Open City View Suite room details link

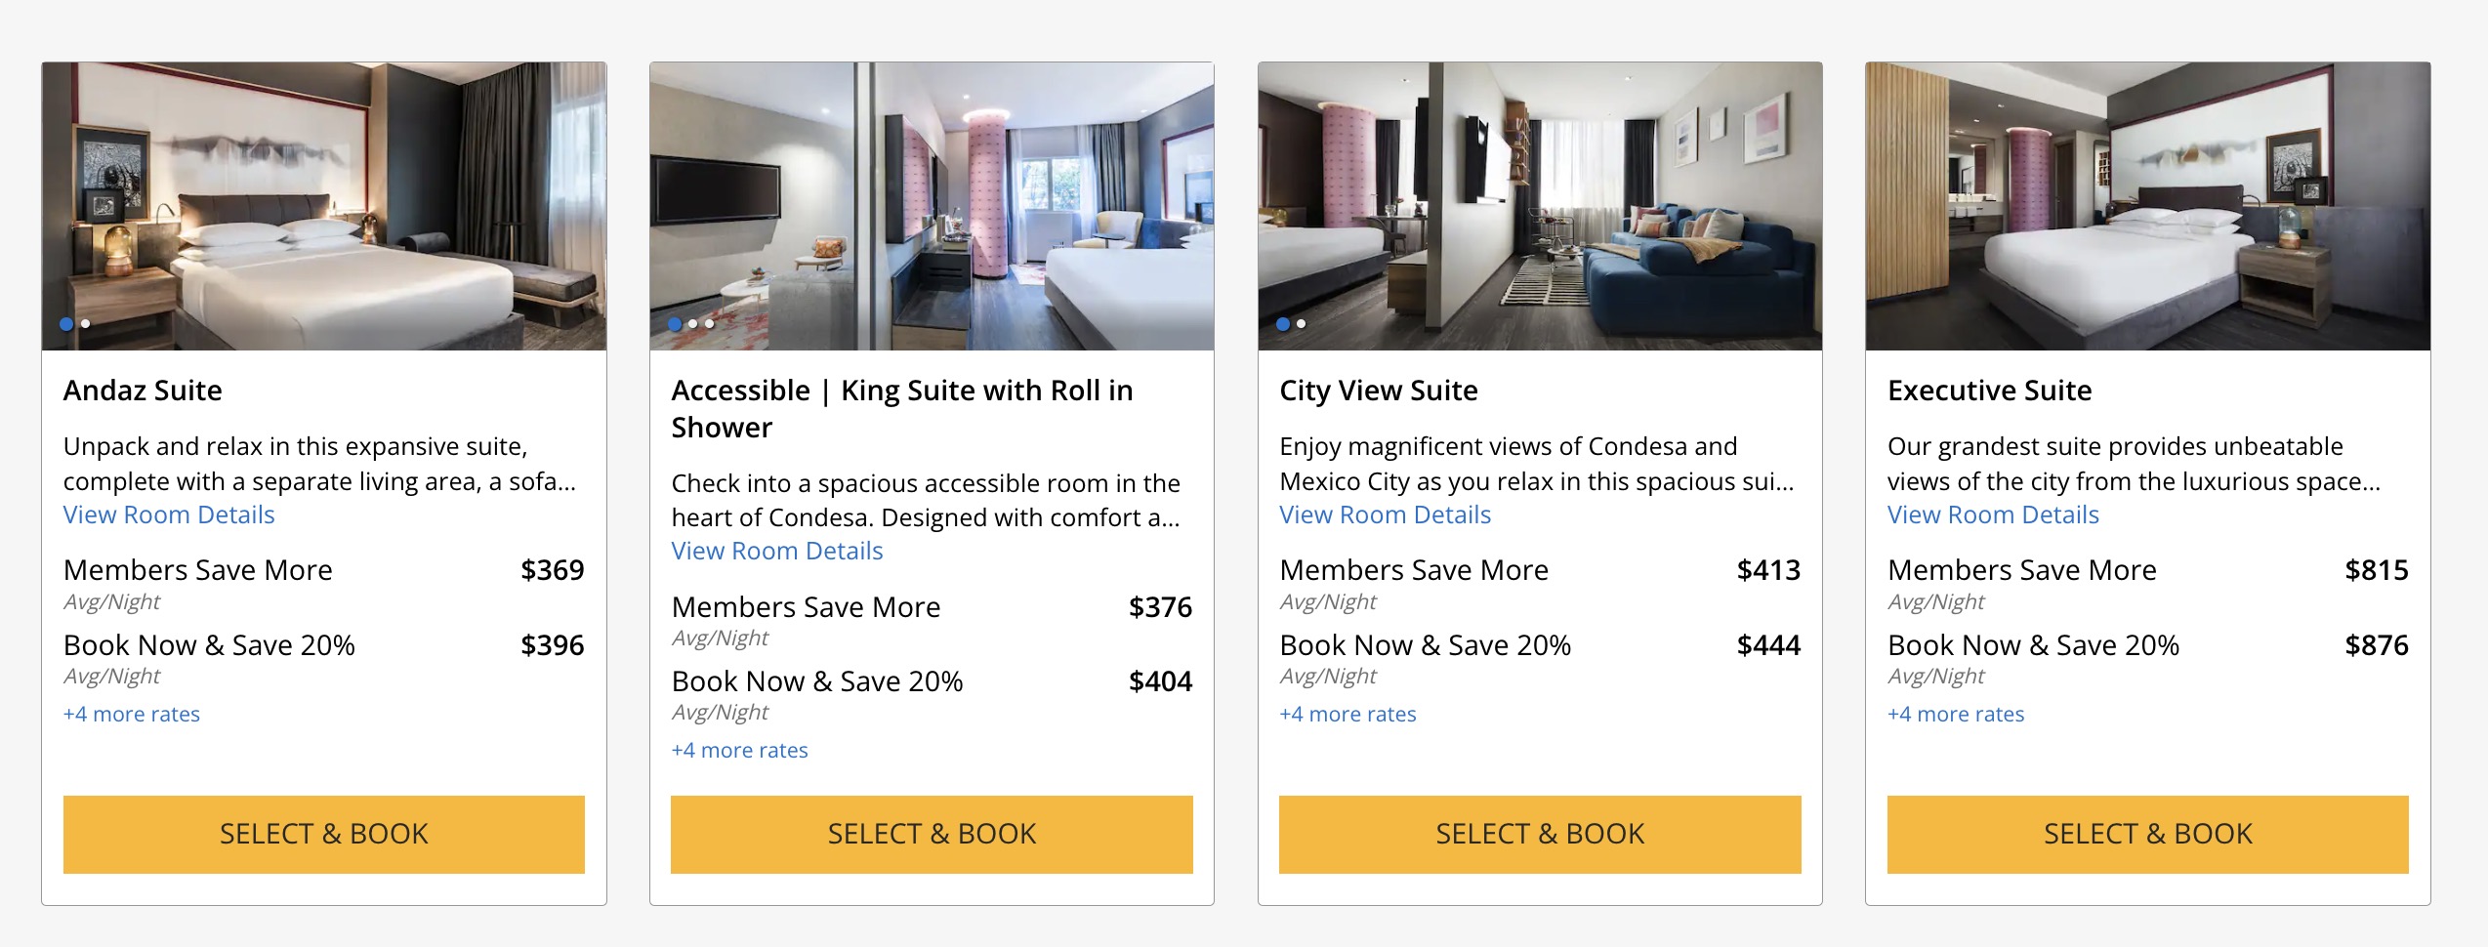click(1385, 515)
